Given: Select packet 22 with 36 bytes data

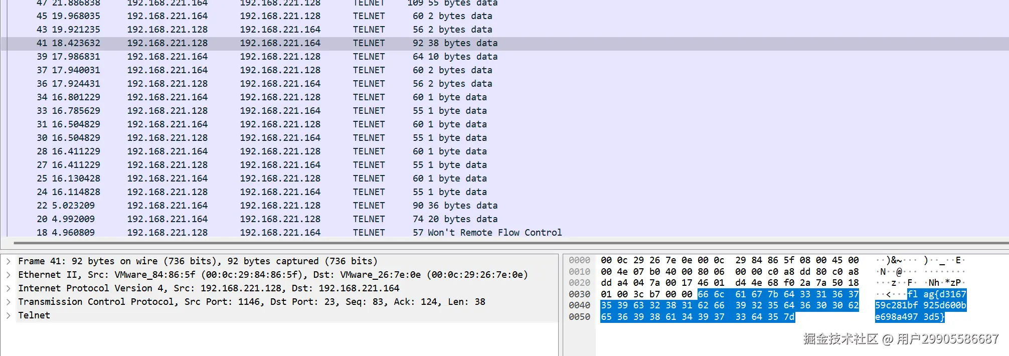Looking at the screenshot, I should click(505, 206).
